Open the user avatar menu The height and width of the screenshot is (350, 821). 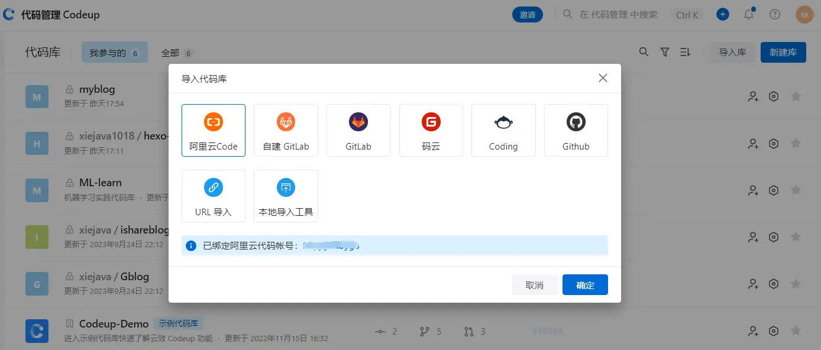[804, 14]
